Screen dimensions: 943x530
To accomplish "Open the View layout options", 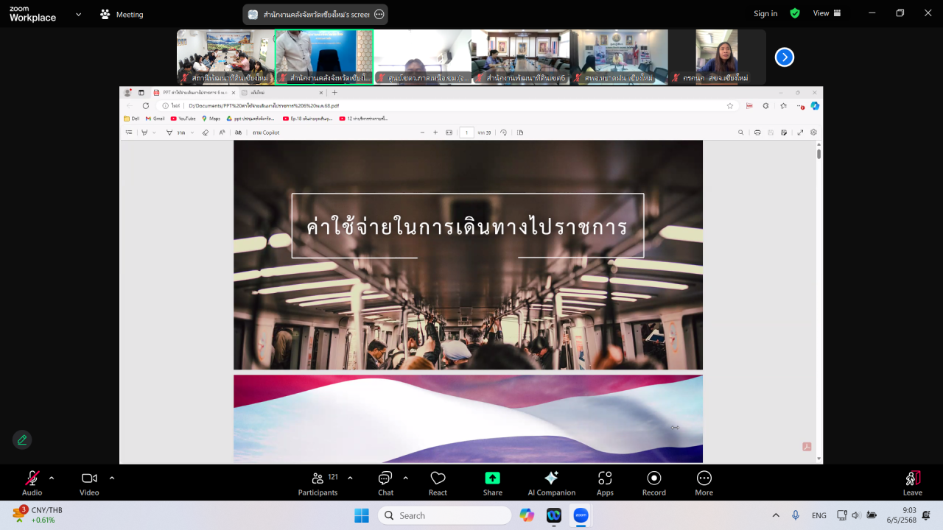I will coord(827,13).
